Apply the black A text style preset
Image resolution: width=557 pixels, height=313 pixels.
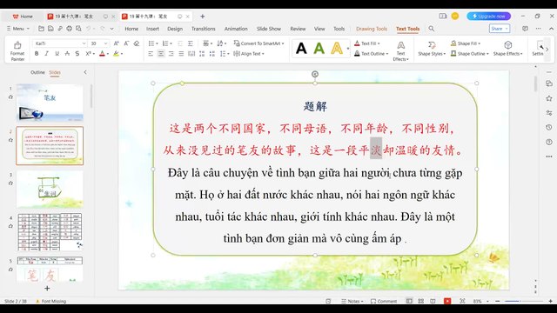tap(301, 48)
